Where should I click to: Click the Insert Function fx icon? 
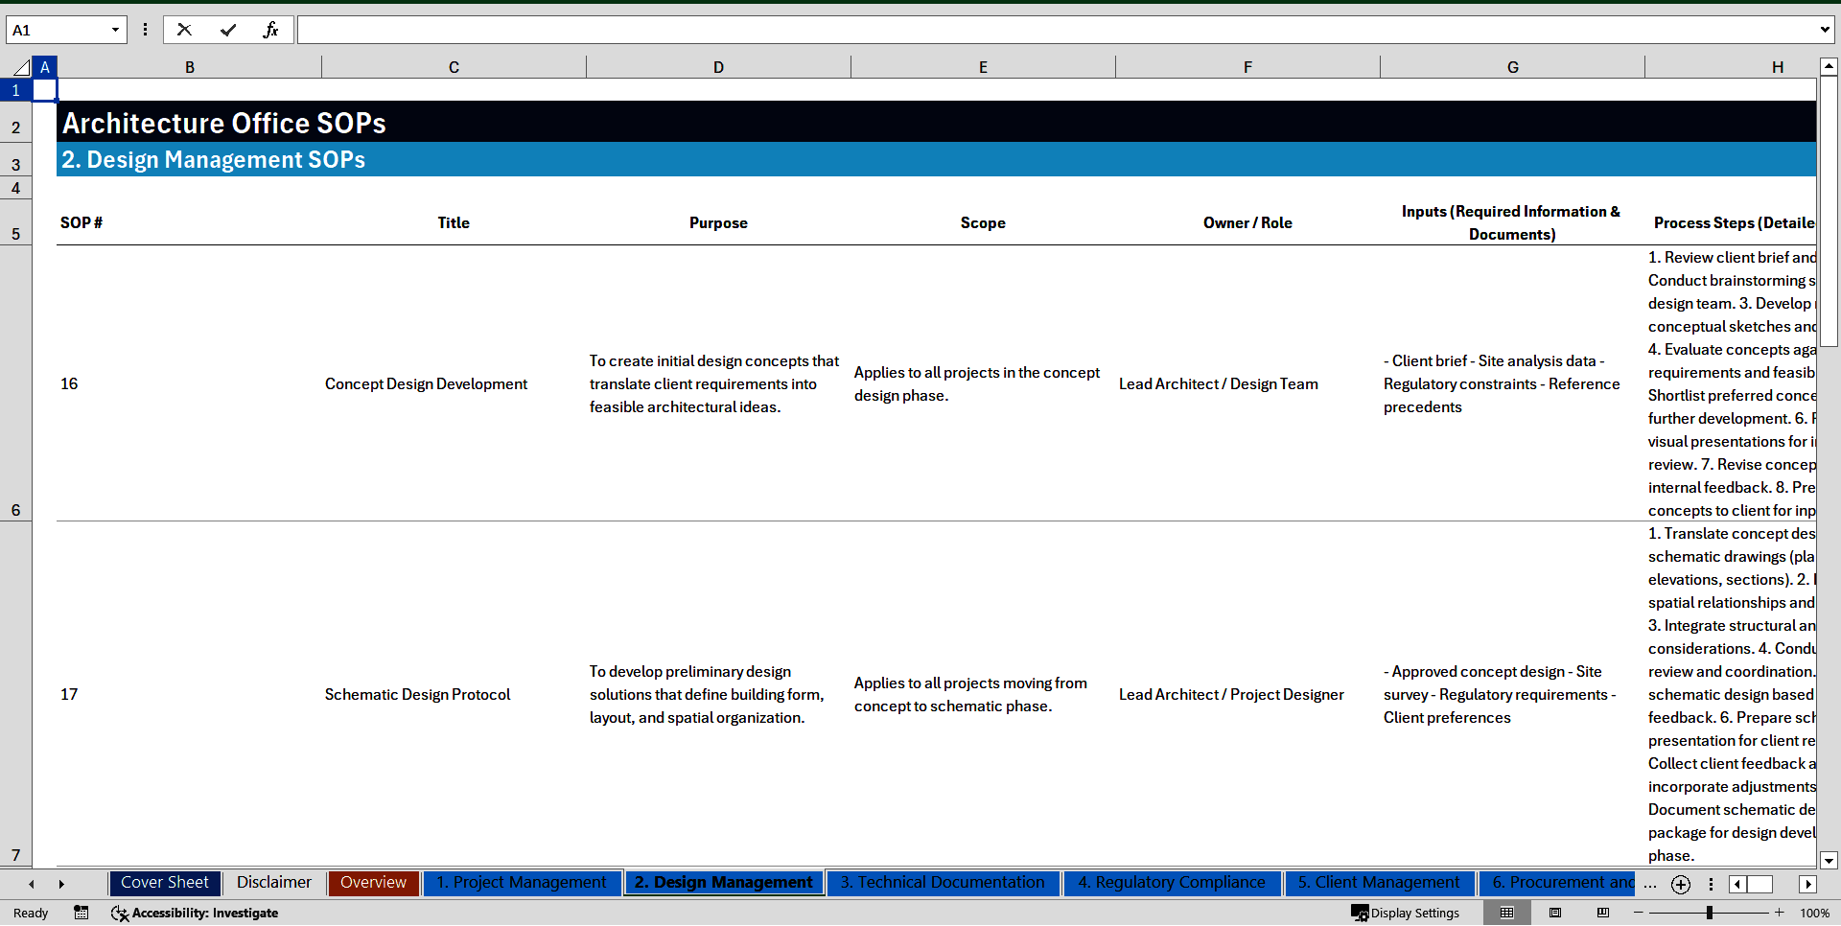click(x=270, y=30)
